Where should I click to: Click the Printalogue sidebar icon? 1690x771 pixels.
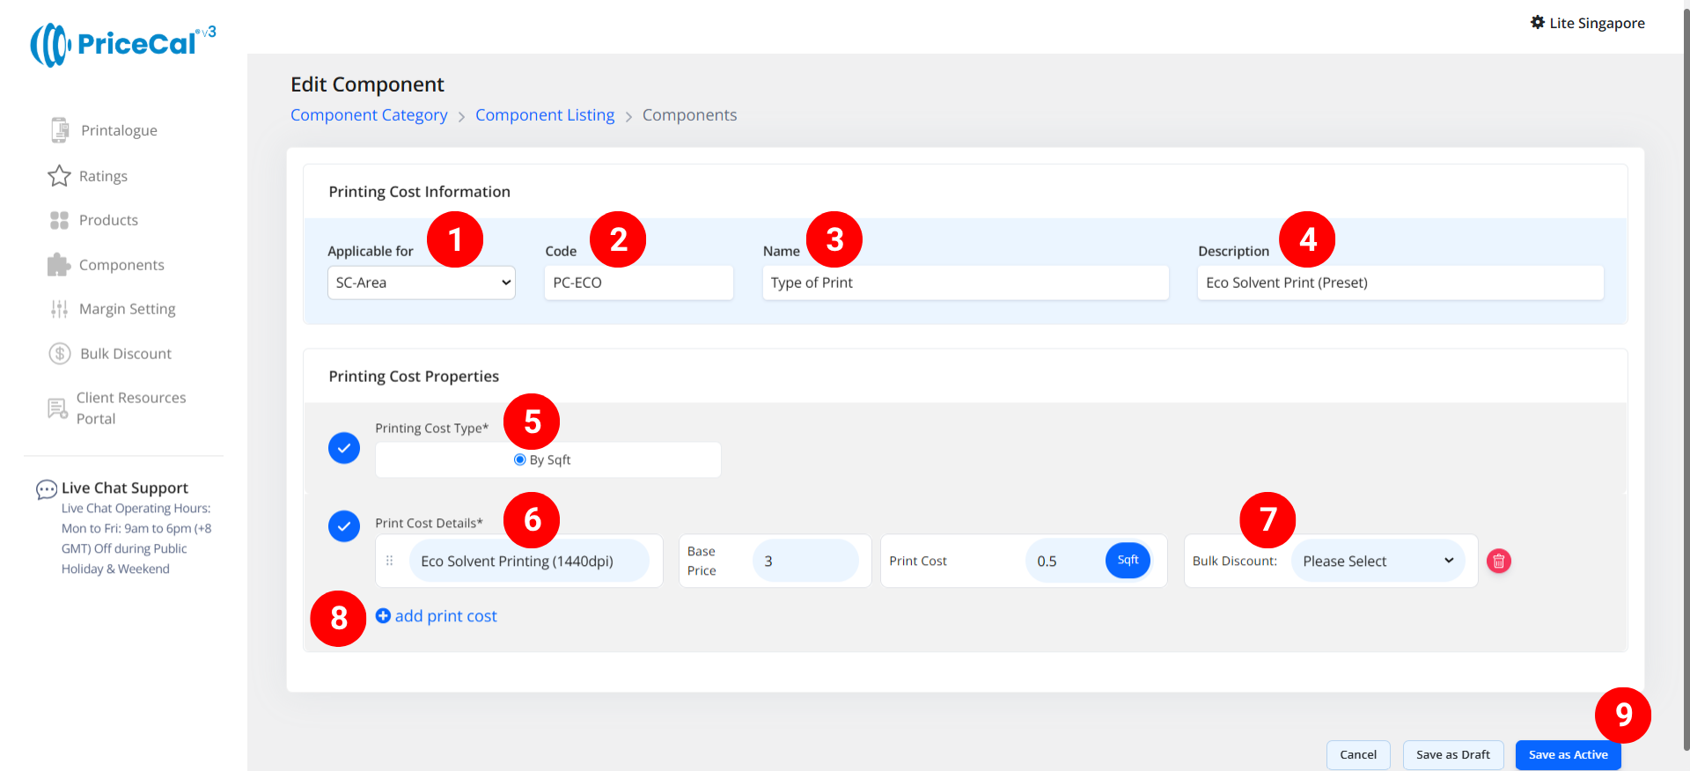(59, 130)
